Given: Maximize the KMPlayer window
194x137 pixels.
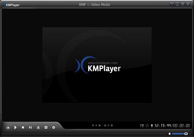Looking at the screenshot, I should [x=183, y=4].
